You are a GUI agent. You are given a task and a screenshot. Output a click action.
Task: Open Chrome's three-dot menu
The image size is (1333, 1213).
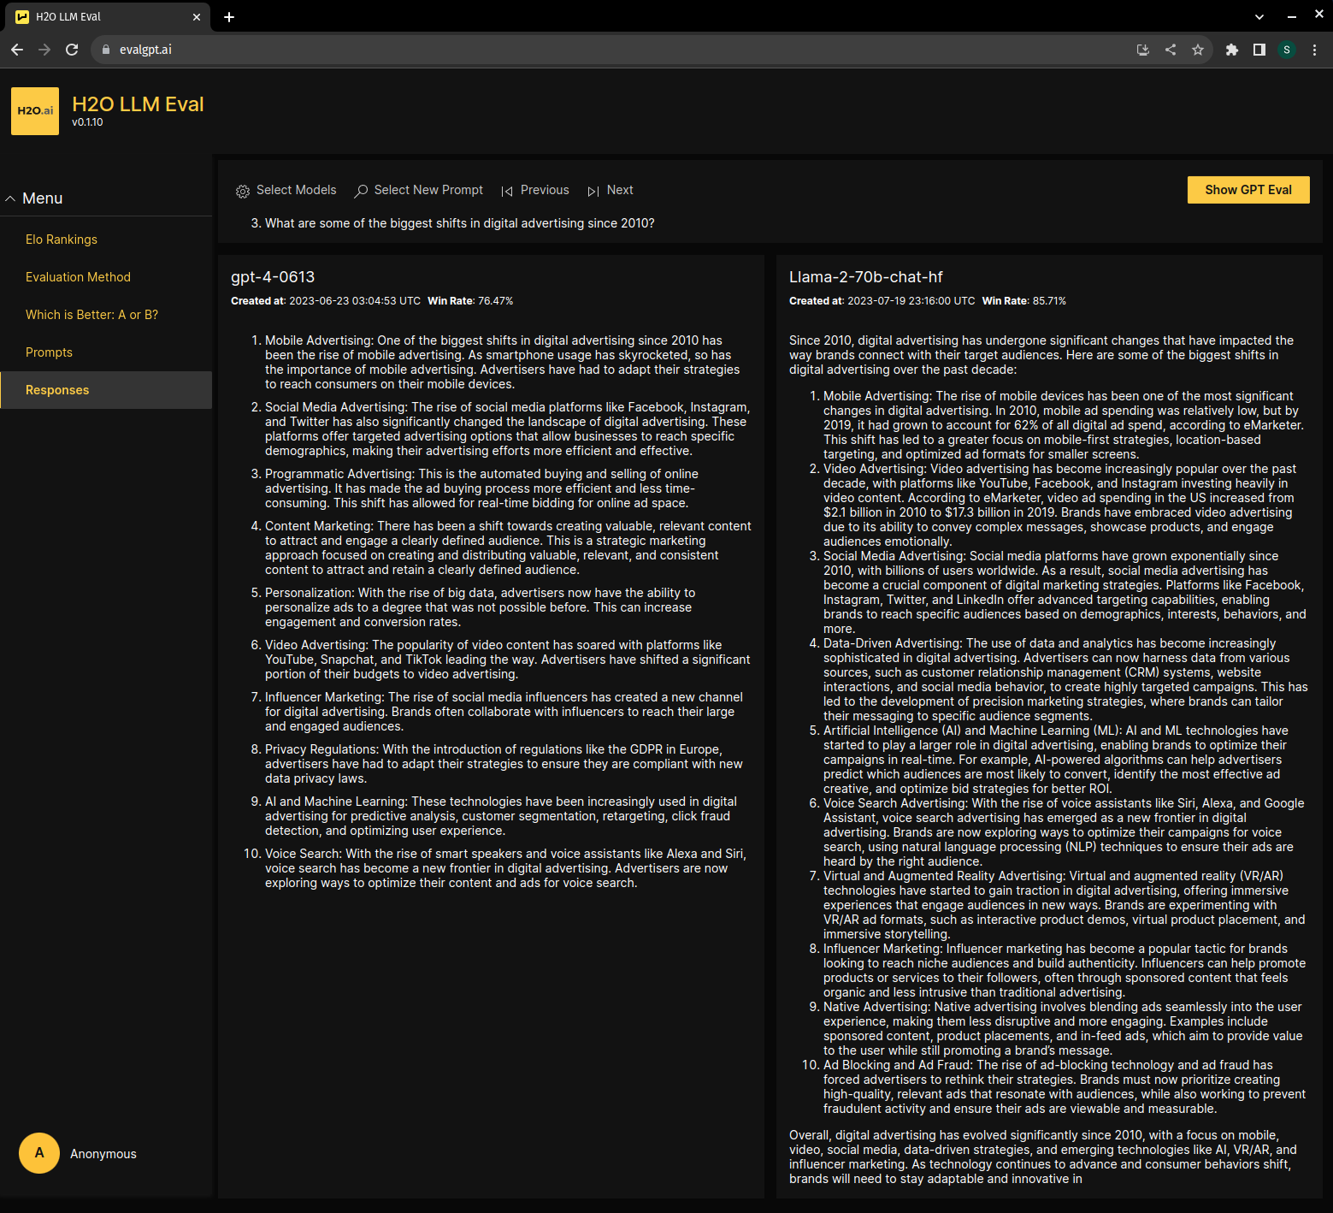pos(1315,50)
